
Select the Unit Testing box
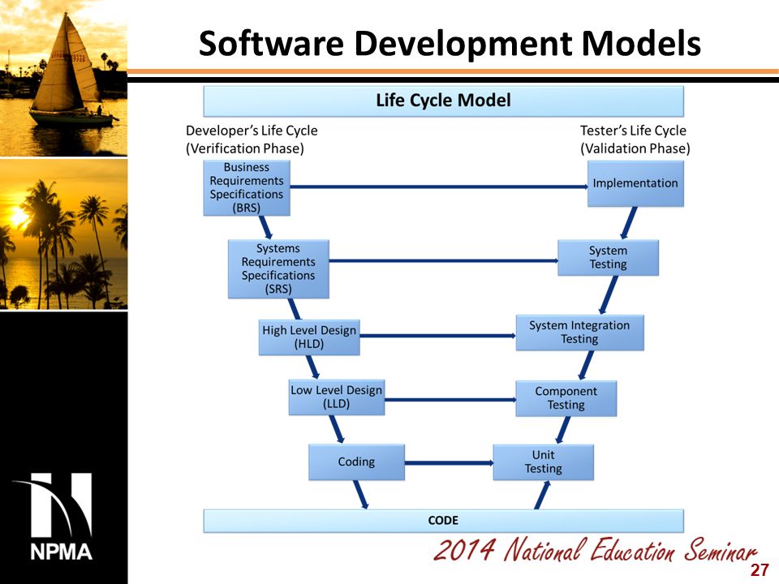tap(543, 462)
